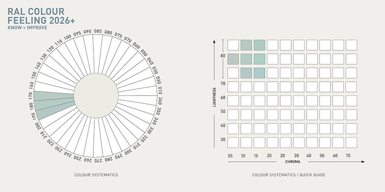Screen dimensions: 385x192
Task: Click the 090 hue label on the wheel
Action: pos(88,32)
